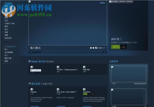Open the 单人 recommended tag
The height and width of the screenshot is (107, 154).
click(6, 49)
